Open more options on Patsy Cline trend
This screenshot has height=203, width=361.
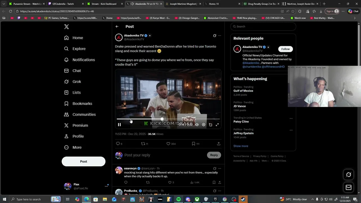click(291, 118)
